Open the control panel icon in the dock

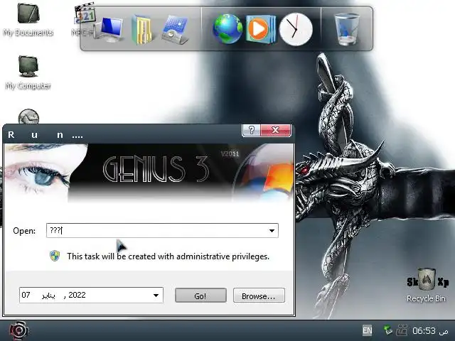pos(175,30)
